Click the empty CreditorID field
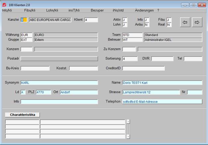Image resolution: width=208 pixels, height=145 pixels. (x=143, y=68)
